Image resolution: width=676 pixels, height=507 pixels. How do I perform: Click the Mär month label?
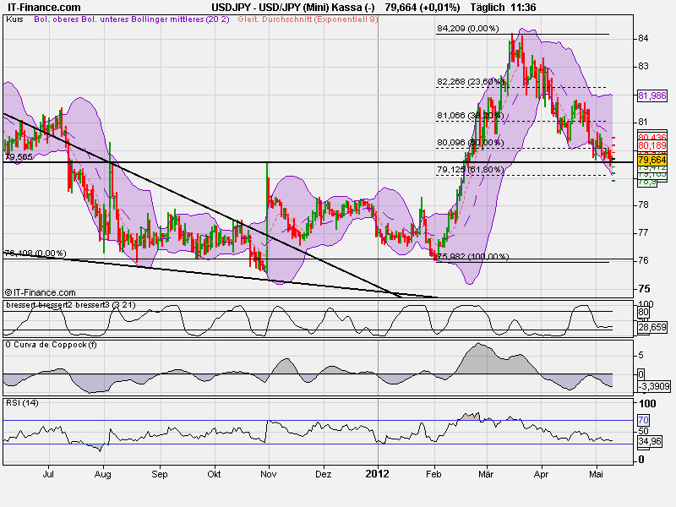click(x=486, y=474)
